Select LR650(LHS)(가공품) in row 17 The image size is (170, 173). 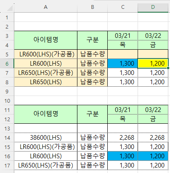(x=45, y=165)
